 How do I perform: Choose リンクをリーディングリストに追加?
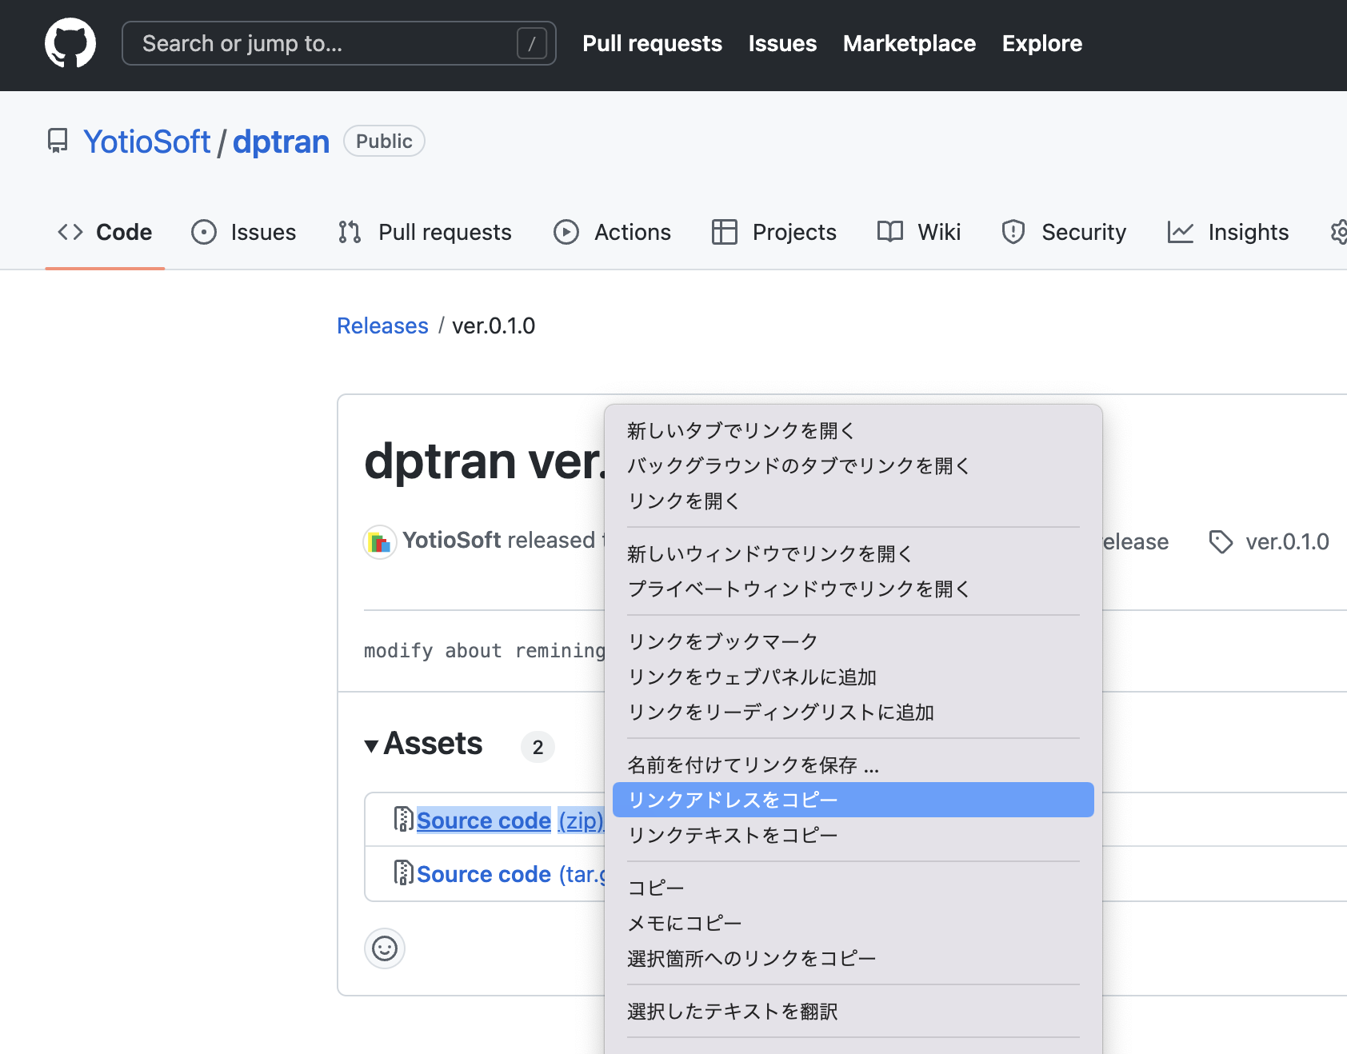point(853,713)
